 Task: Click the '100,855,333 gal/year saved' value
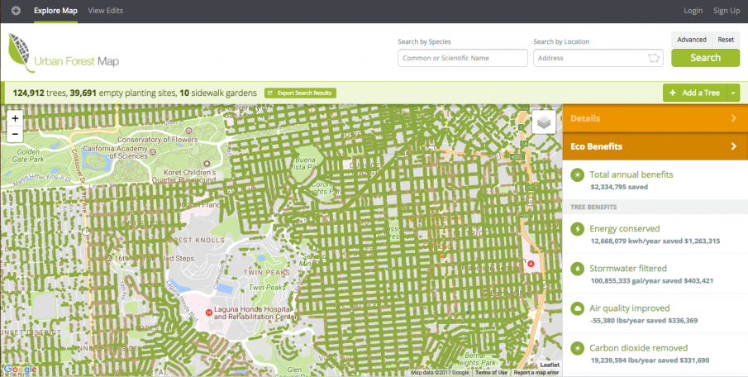(x=638, y=280)
